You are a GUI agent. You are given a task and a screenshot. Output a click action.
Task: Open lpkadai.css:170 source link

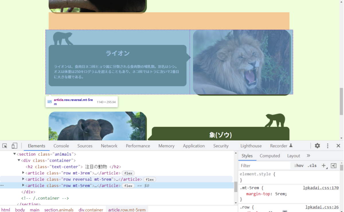pos(321,188)
